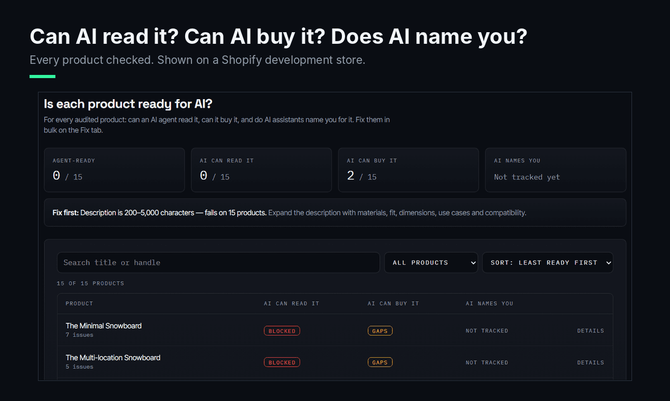670x401 pixels.
Task: Open the Sort: Least Ready First dropdown
Action: (x=548, y=263)
